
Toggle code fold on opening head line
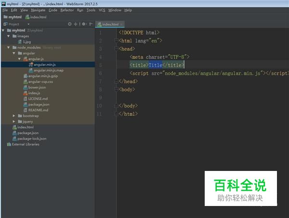point(116,48)
